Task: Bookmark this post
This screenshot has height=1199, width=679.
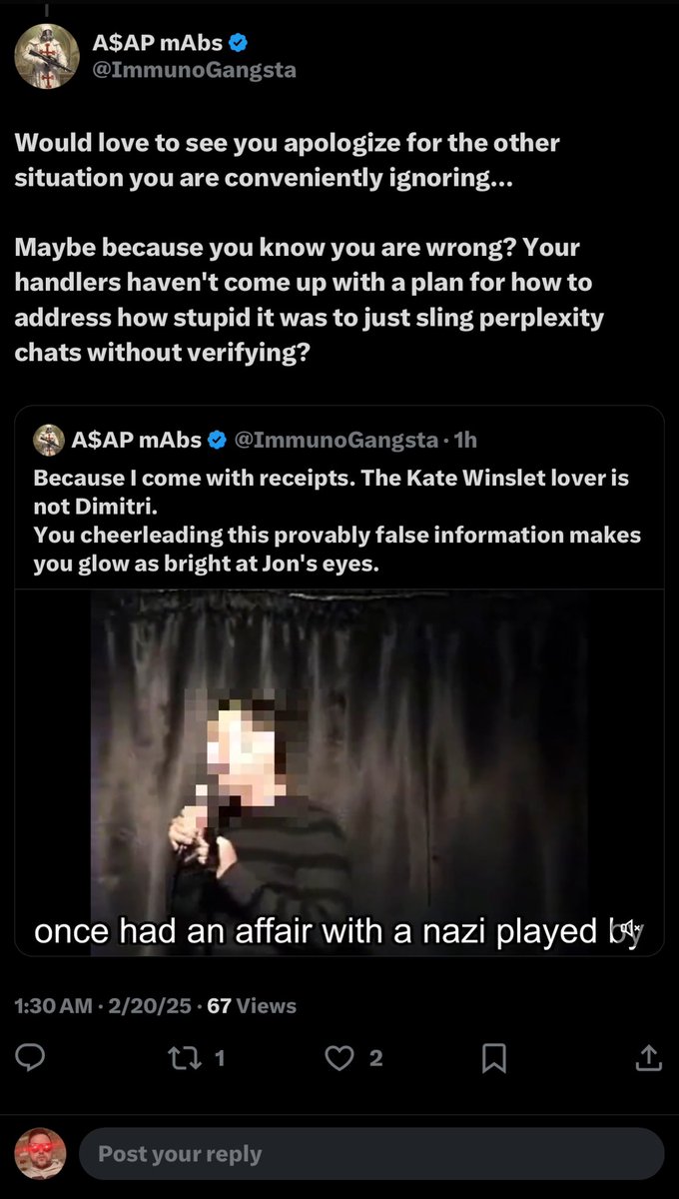Action: (x=493, y=1058)
